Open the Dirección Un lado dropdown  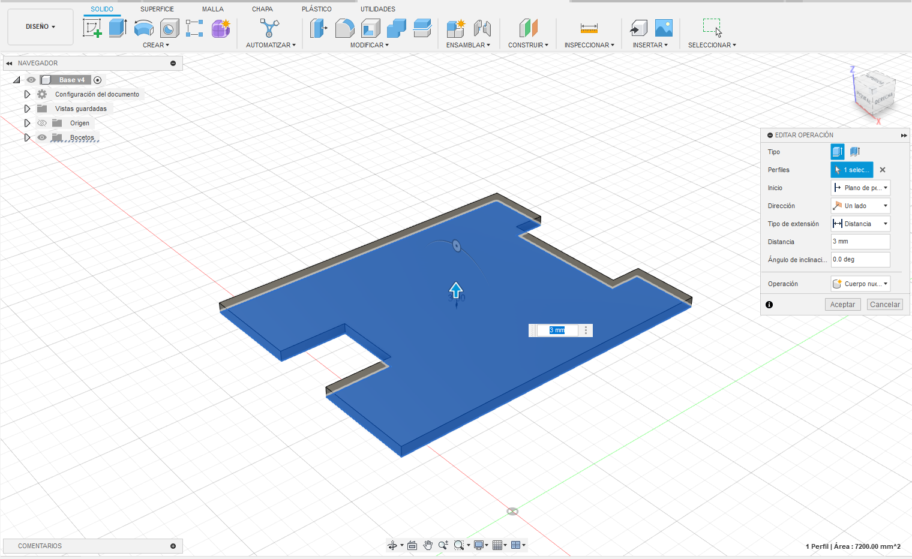tap(860, 206)
